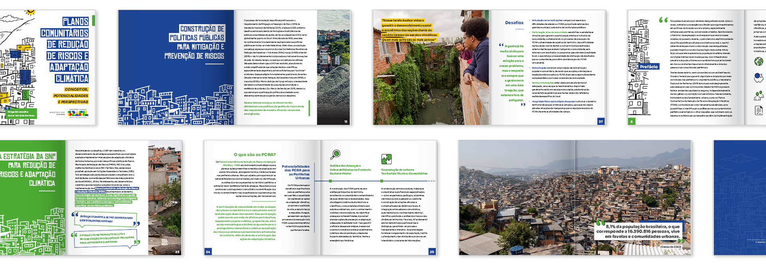Screen dimensions: 766x265
Task: Click the blue page number 24 box
Action: (208, 251)
